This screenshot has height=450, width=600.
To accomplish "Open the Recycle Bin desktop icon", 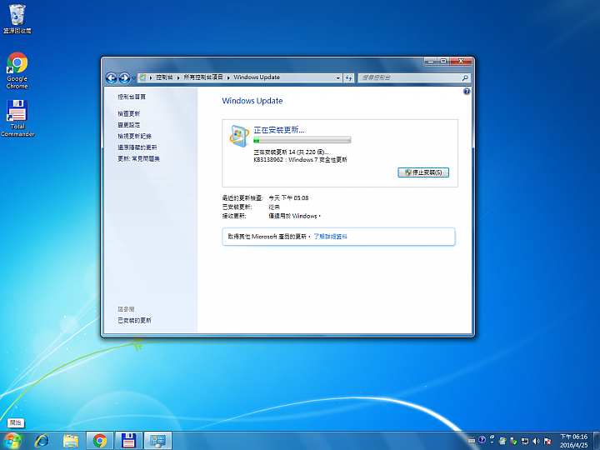I will tap(17, 18).
